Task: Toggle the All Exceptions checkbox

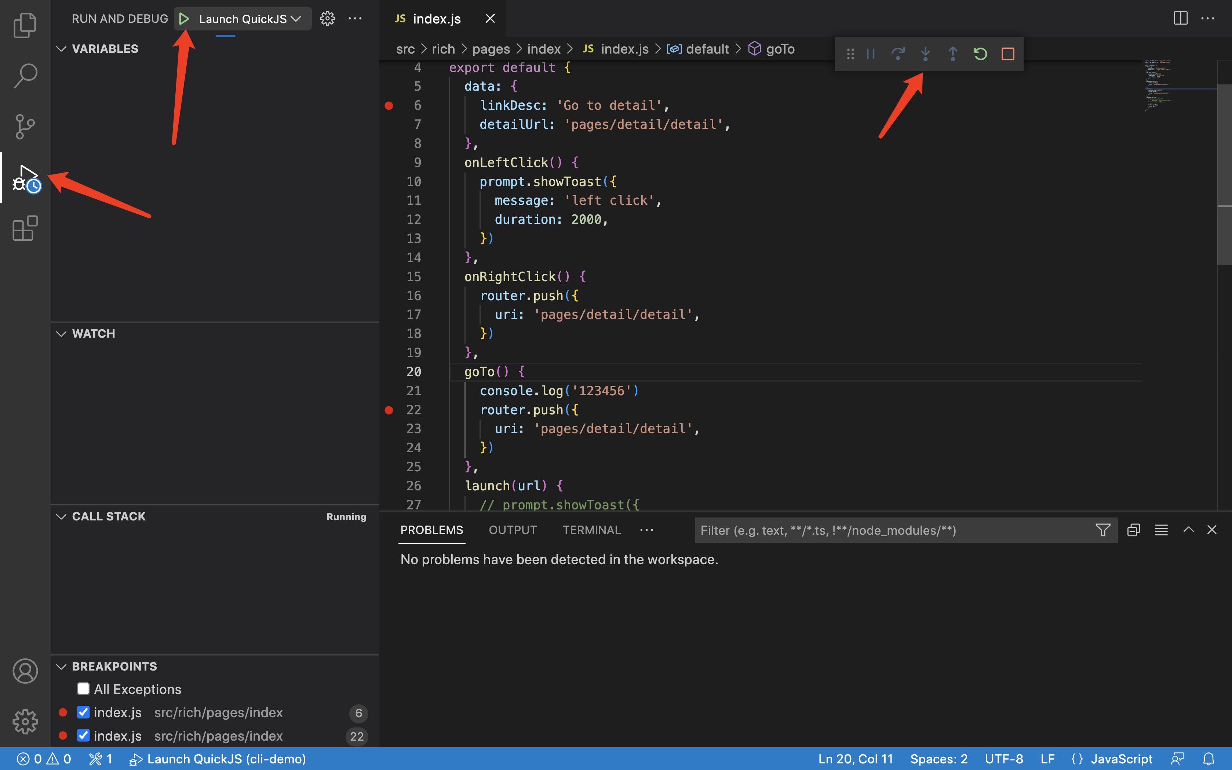Action: point(83,689)
